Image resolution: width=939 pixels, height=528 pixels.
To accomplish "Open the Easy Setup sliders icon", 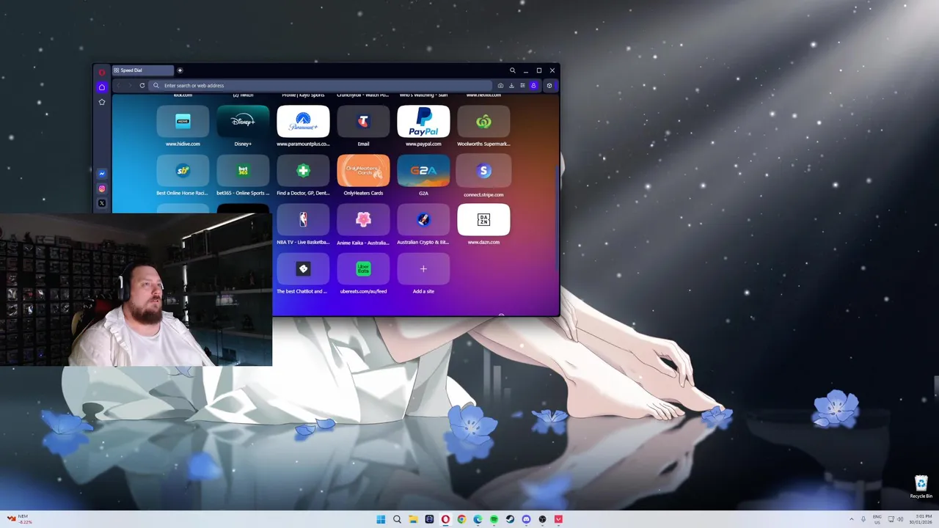I will click(522, 85).
